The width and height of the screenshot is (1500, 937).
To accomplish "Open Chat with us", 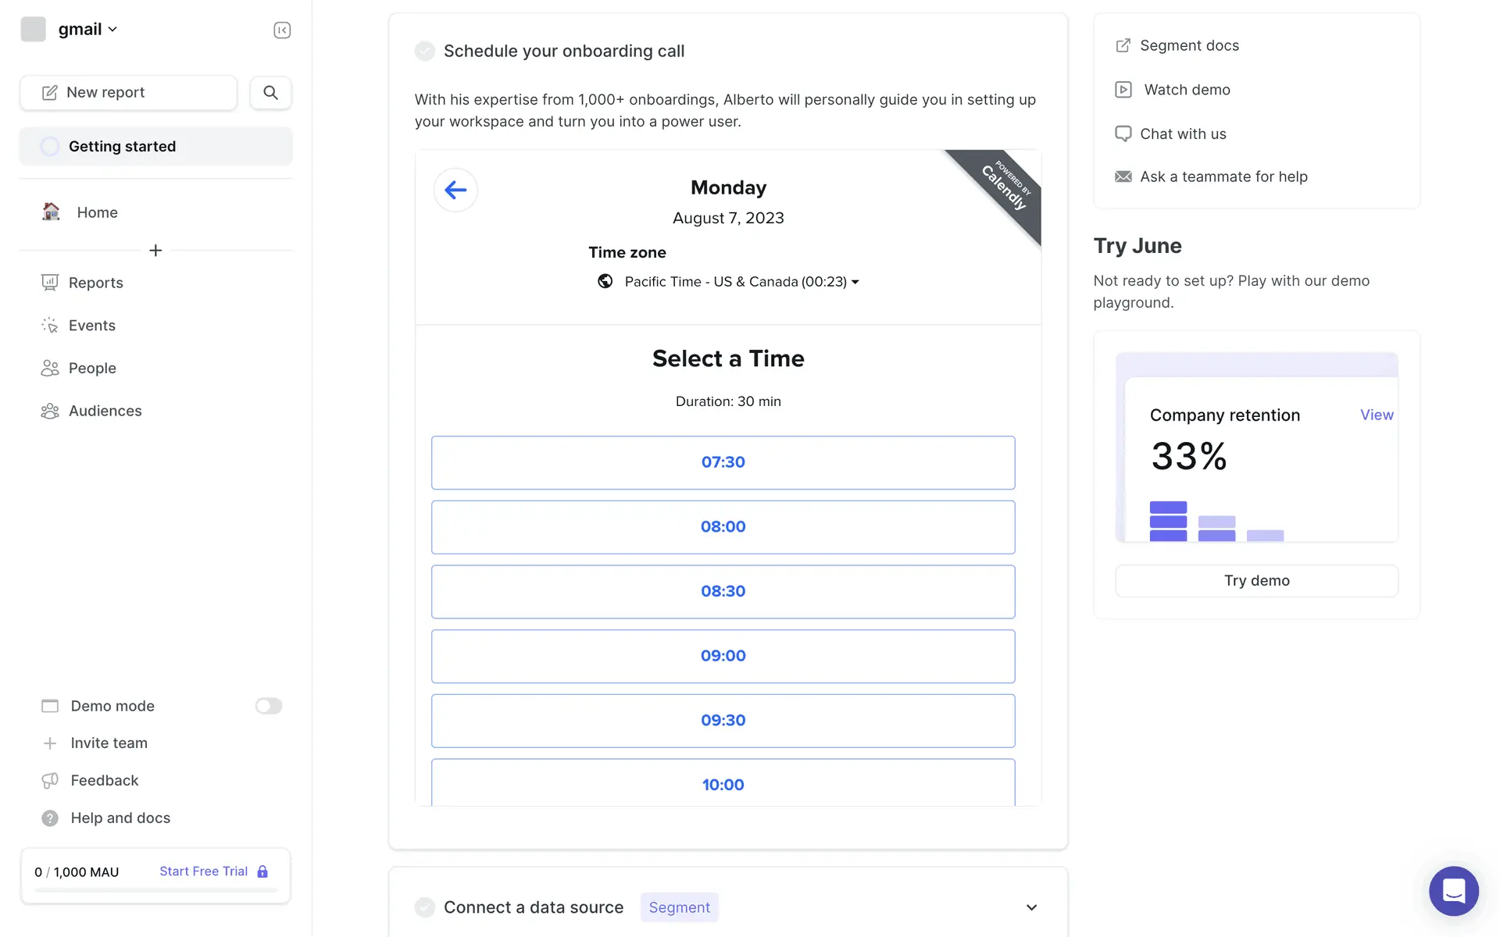I will click(1182, 134).
